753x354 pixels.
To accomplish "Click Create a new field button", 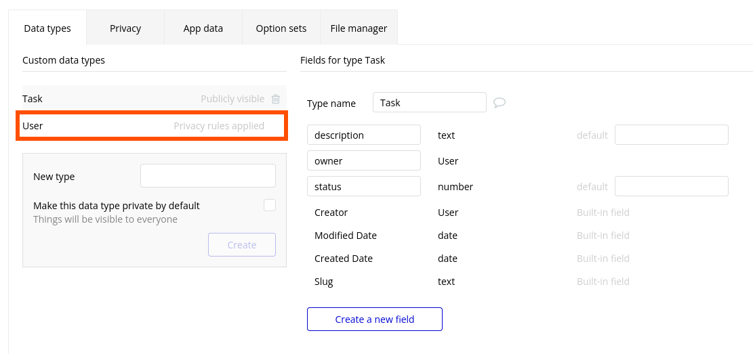I will coord(375,319).
